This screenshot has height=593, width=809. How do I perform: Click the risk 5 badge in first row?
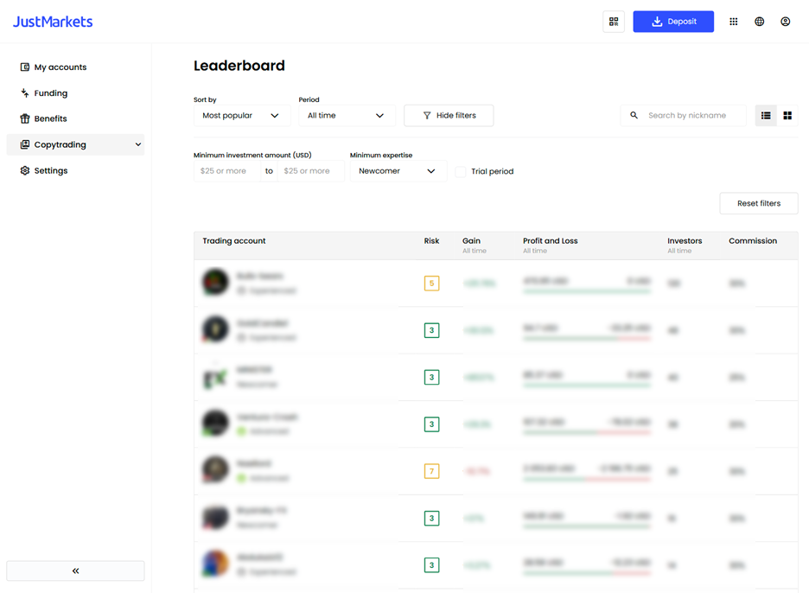[x=431, y=284]
